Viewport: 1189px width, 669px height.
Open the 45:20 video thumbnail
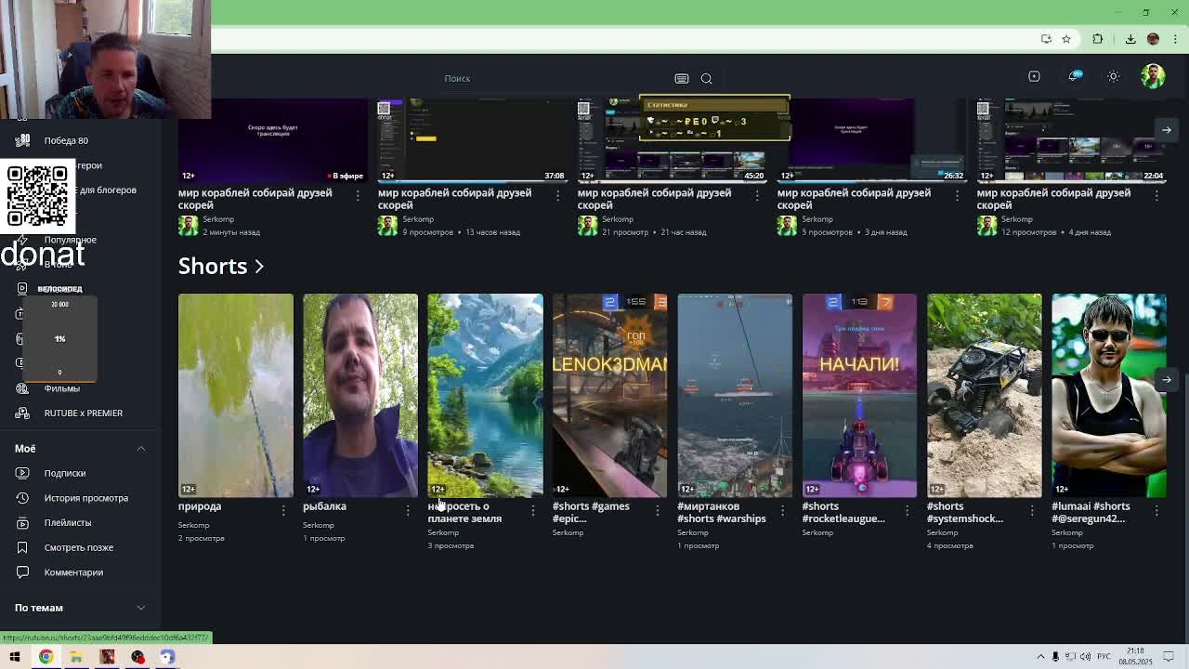tap(673, 140)
